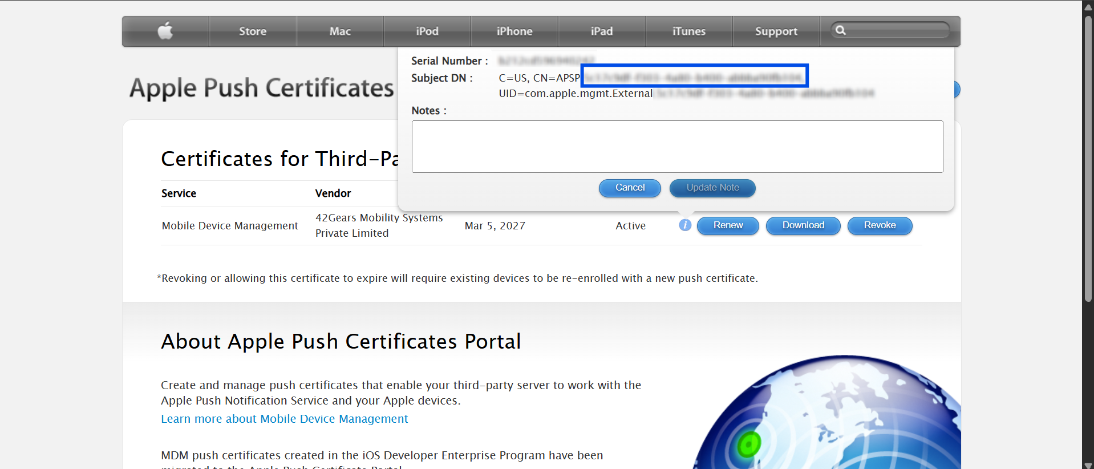Screen dimensions: 1094x469
Task: Open the Store menu item
Action: click(x=253, y=31)
